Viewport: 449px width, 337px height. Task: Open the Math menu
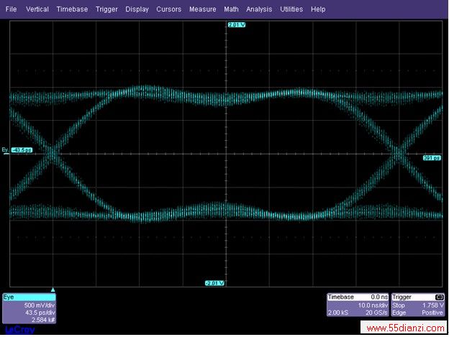coord(231,9)
